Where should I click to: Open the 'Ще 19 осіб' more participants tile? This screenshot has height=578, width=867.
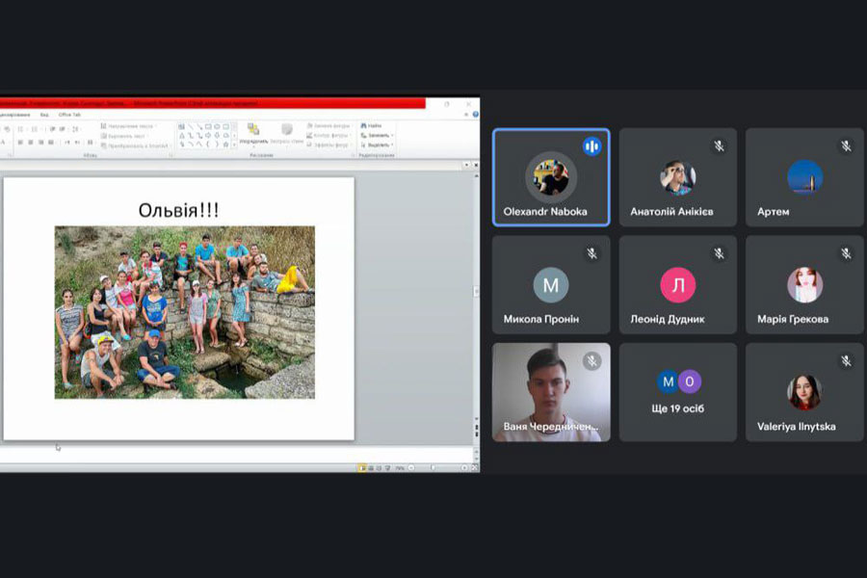[677, 393]
